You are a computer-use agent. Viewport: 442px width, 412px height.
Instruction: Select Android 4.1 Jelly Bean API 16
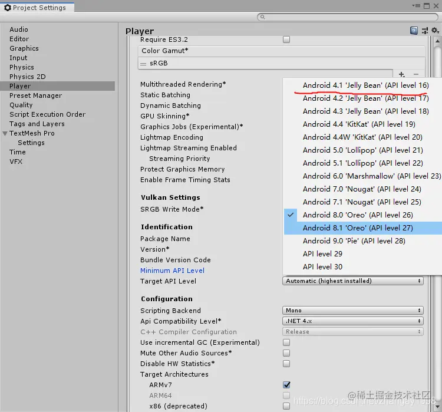pos(363,85)
